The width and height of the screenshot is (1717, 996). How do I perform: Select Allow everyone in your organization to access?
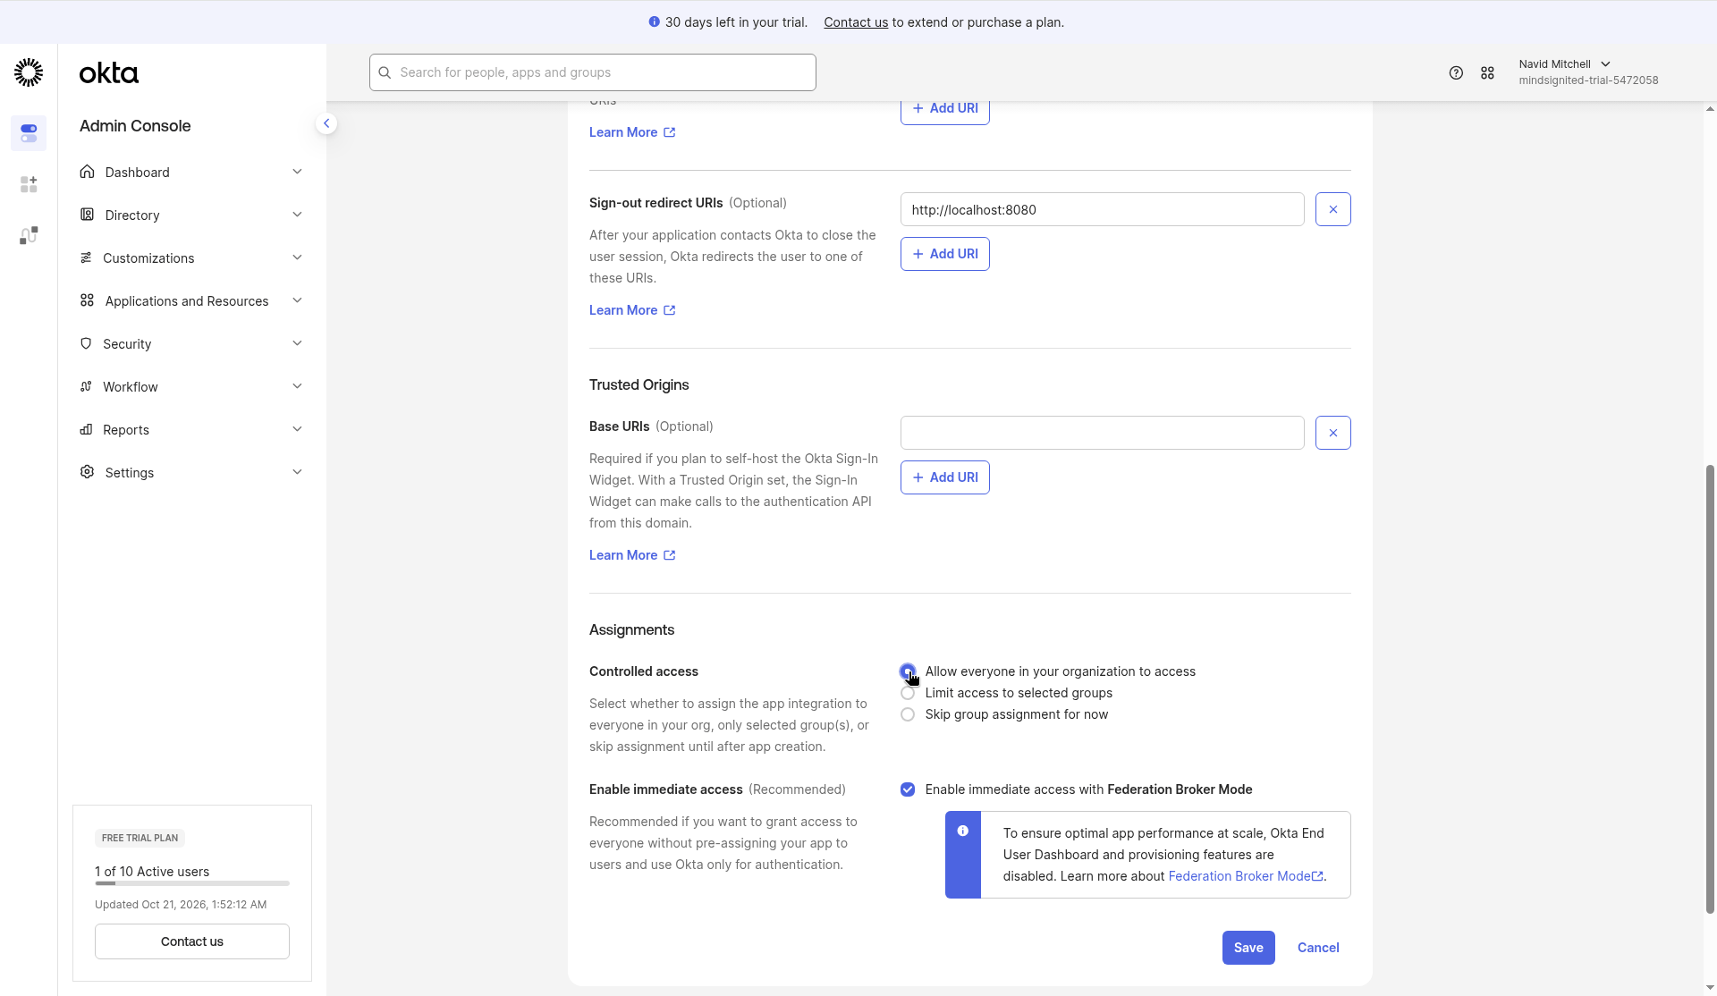coord(908,671)
